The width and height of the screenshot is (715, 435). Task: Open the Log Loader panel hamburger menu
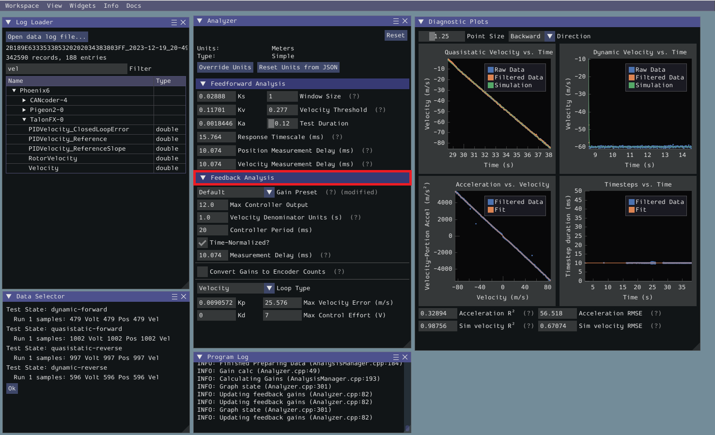tap(173, 22)
